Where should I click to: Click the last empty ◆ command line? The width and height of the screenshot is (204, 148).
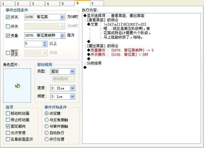coord(85,68)
